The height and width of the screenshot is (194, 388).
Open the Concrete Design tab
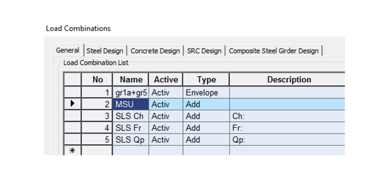click(155, 51)
